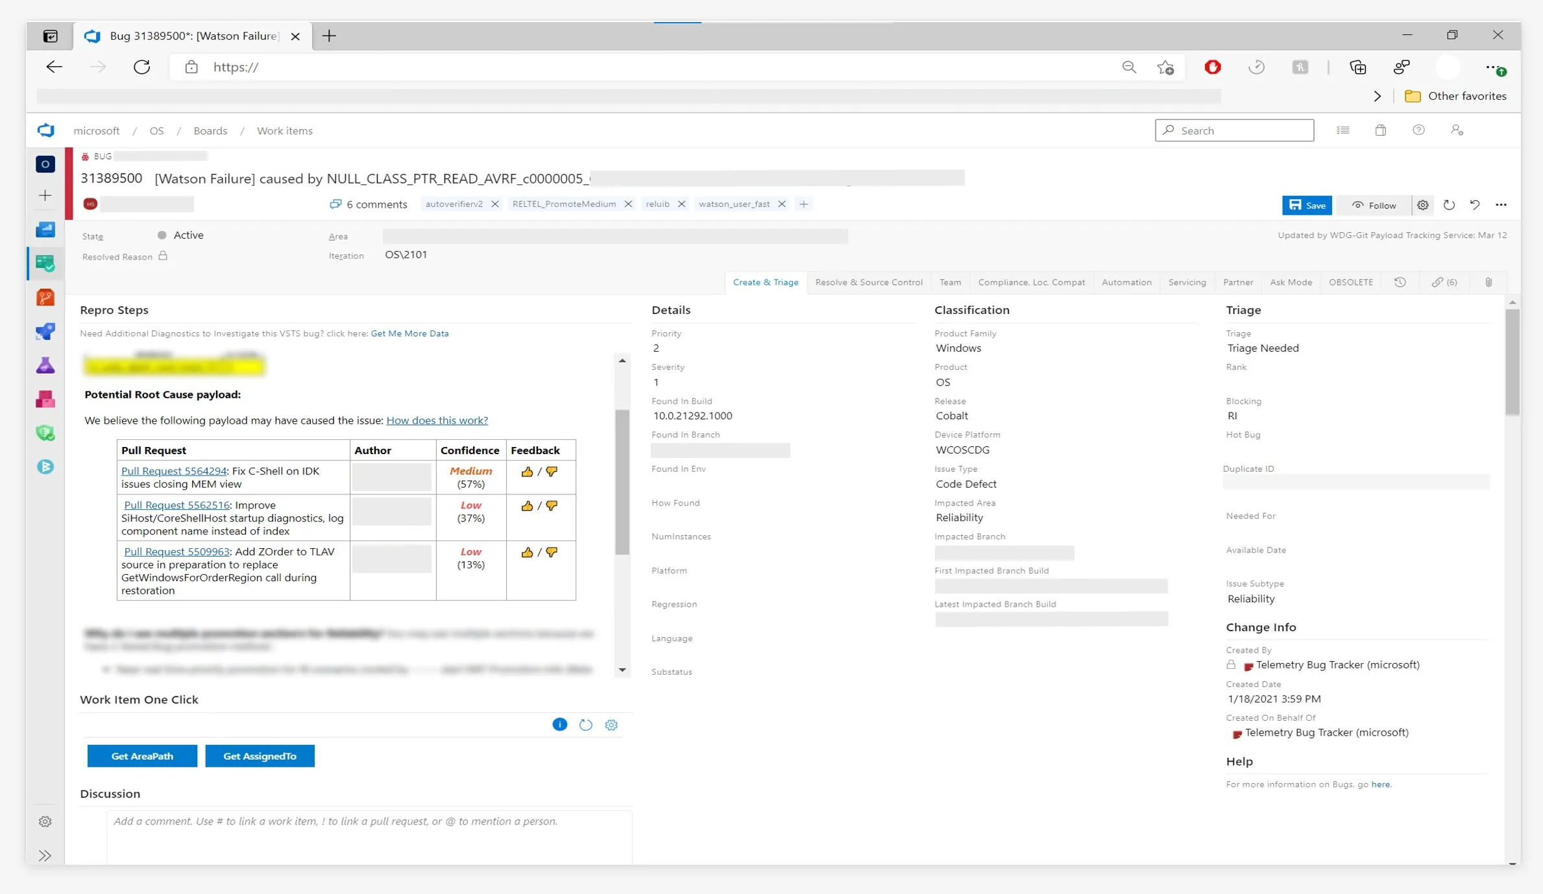This screenshot has height=894, width=1543.
Task: Refresh Work Item One Click panel
Action: [585, 725]
